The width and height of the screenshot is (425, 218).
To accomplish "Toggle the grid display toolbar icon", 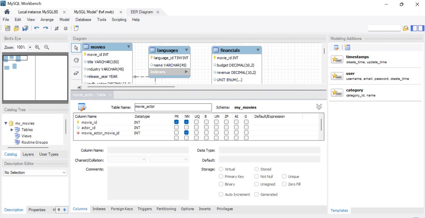I will 56,28.
